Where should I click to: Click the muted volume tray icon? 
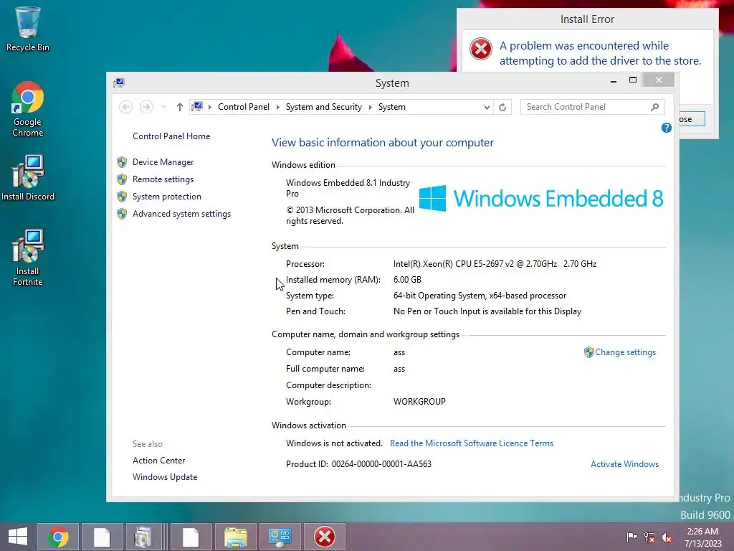tap(667, 537)
